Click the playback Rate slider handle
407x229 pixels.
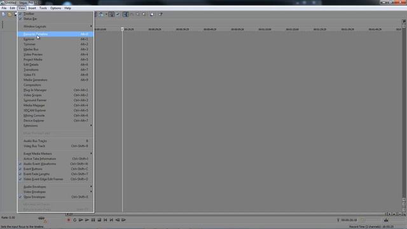point(41,218)
